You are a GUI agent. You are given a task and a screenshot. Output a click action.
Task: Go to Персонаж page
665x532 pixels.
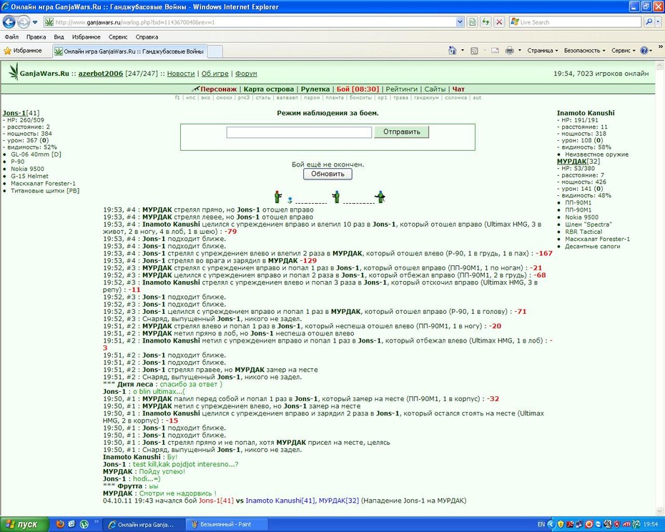tap(218, 89)
